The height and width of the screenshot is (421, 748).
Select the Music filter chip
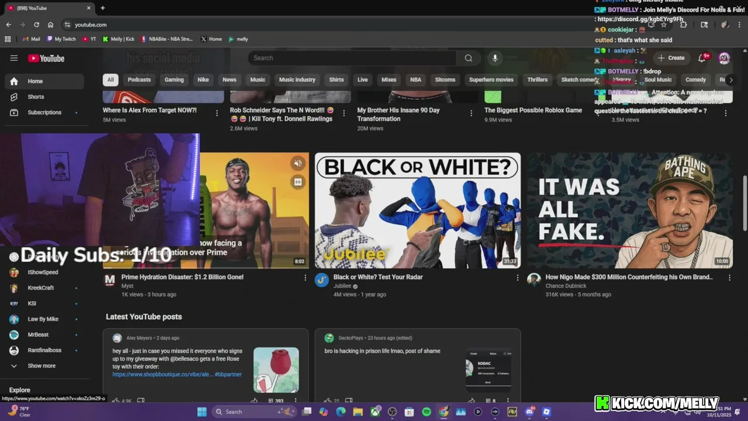258,80
